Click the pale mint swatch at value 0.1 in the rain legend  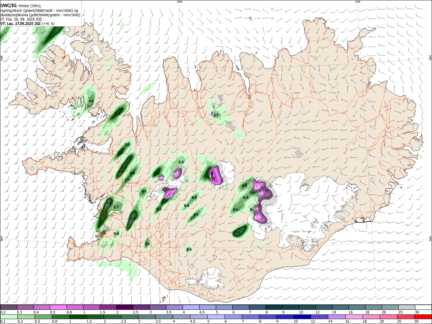click(9, 317)
